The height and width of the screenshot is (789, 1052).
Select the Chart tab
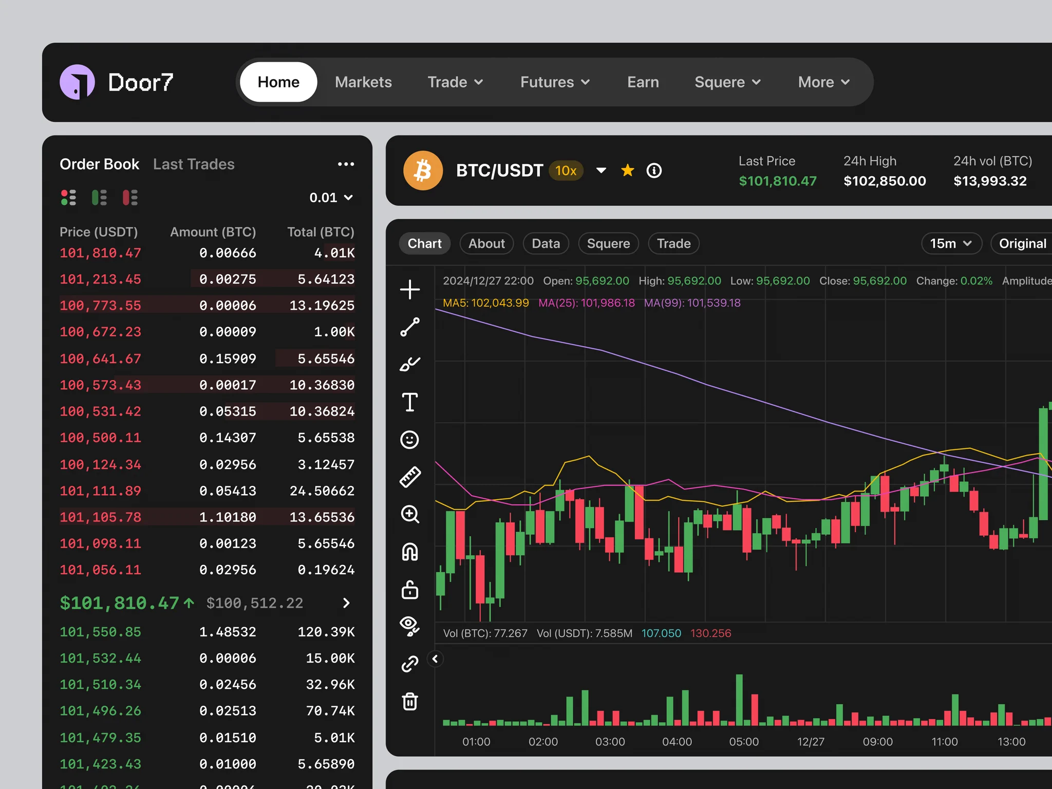coord(424,243)
